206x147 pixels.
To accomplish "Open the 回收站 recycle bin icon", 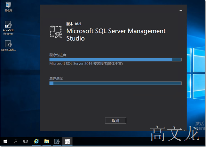I will 8,7.
